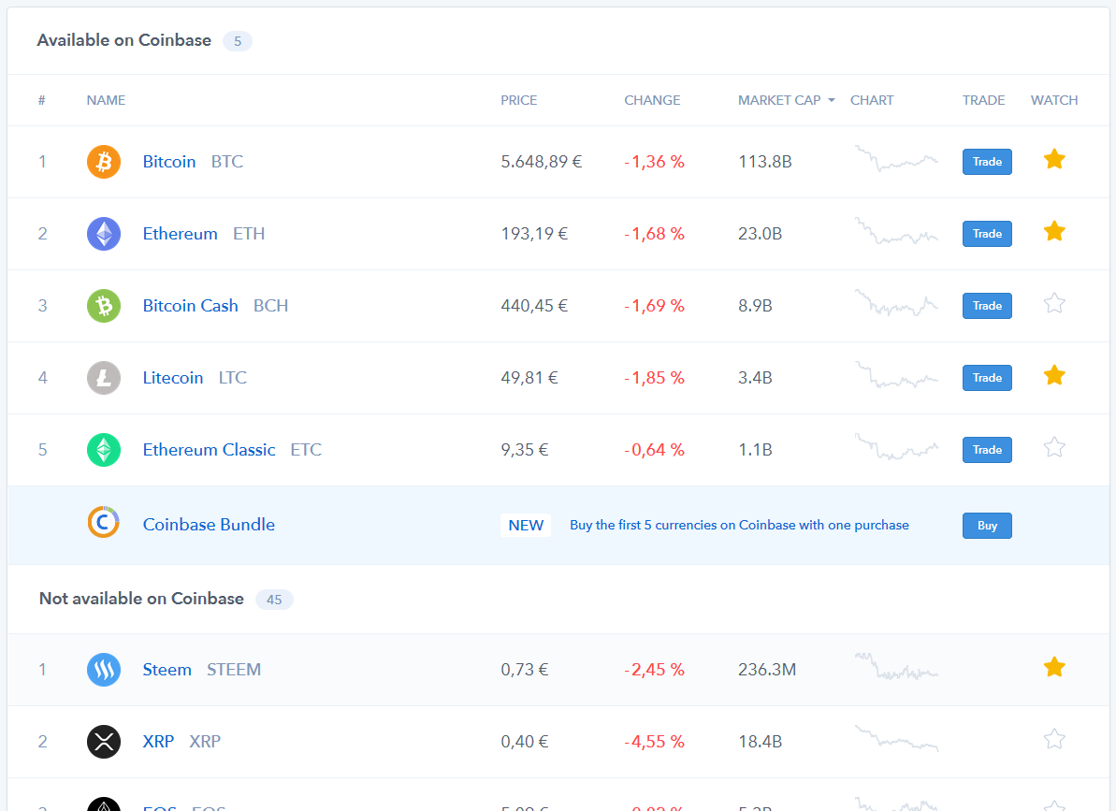Click Ethereum Classic price 9,35 €
The width and height of the screenshot is (1116, 811).
coord(525,450)
